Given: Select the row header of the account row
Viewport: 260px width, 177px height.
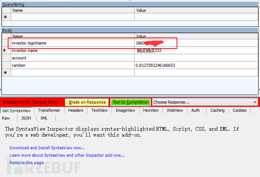Looking at the screenshot, I should 7,58.
